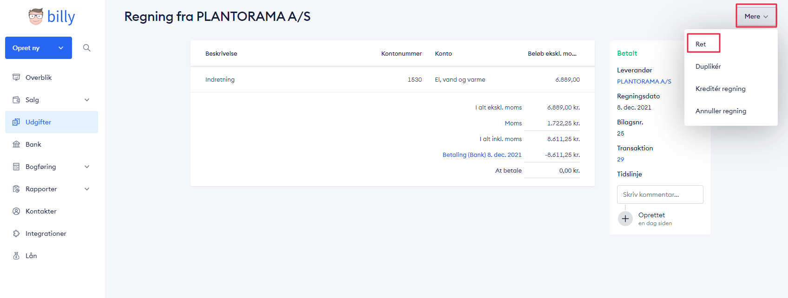Image resolution: width=788 pixels, height=298 pixels.
Task: Click the billy logo
Action: 52,17
